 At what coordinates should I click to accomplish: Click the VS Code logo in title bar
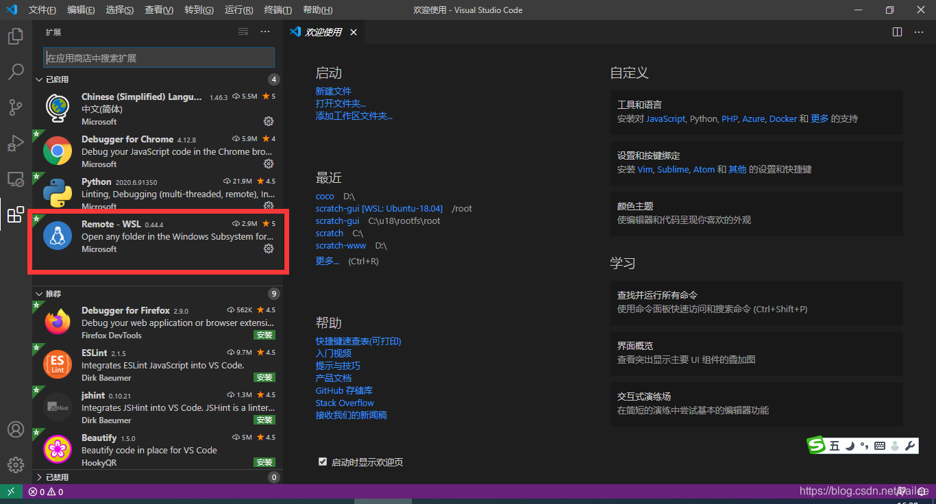pyautogui.click(x=12, y=10)
